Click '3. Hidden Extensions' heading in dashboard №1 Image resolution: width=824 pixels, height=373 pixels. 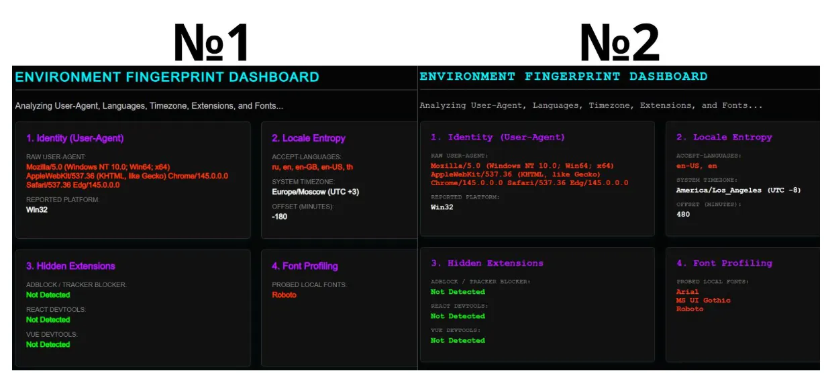click(x=70, y=266)
